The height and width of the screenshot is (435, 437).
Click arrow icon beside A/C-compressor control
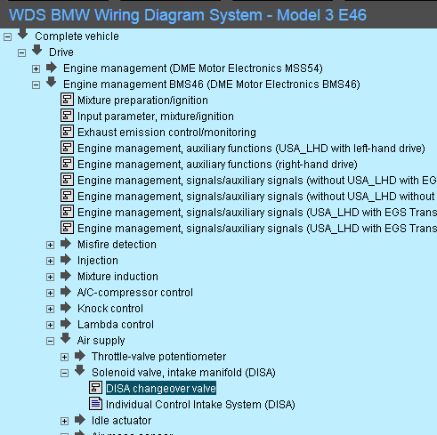[x=66, y=292]
